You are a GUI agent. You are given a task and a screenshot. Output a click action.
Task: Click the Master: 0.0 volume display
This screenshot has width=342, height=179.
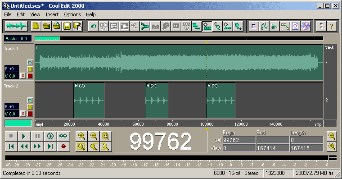(18, 38)
